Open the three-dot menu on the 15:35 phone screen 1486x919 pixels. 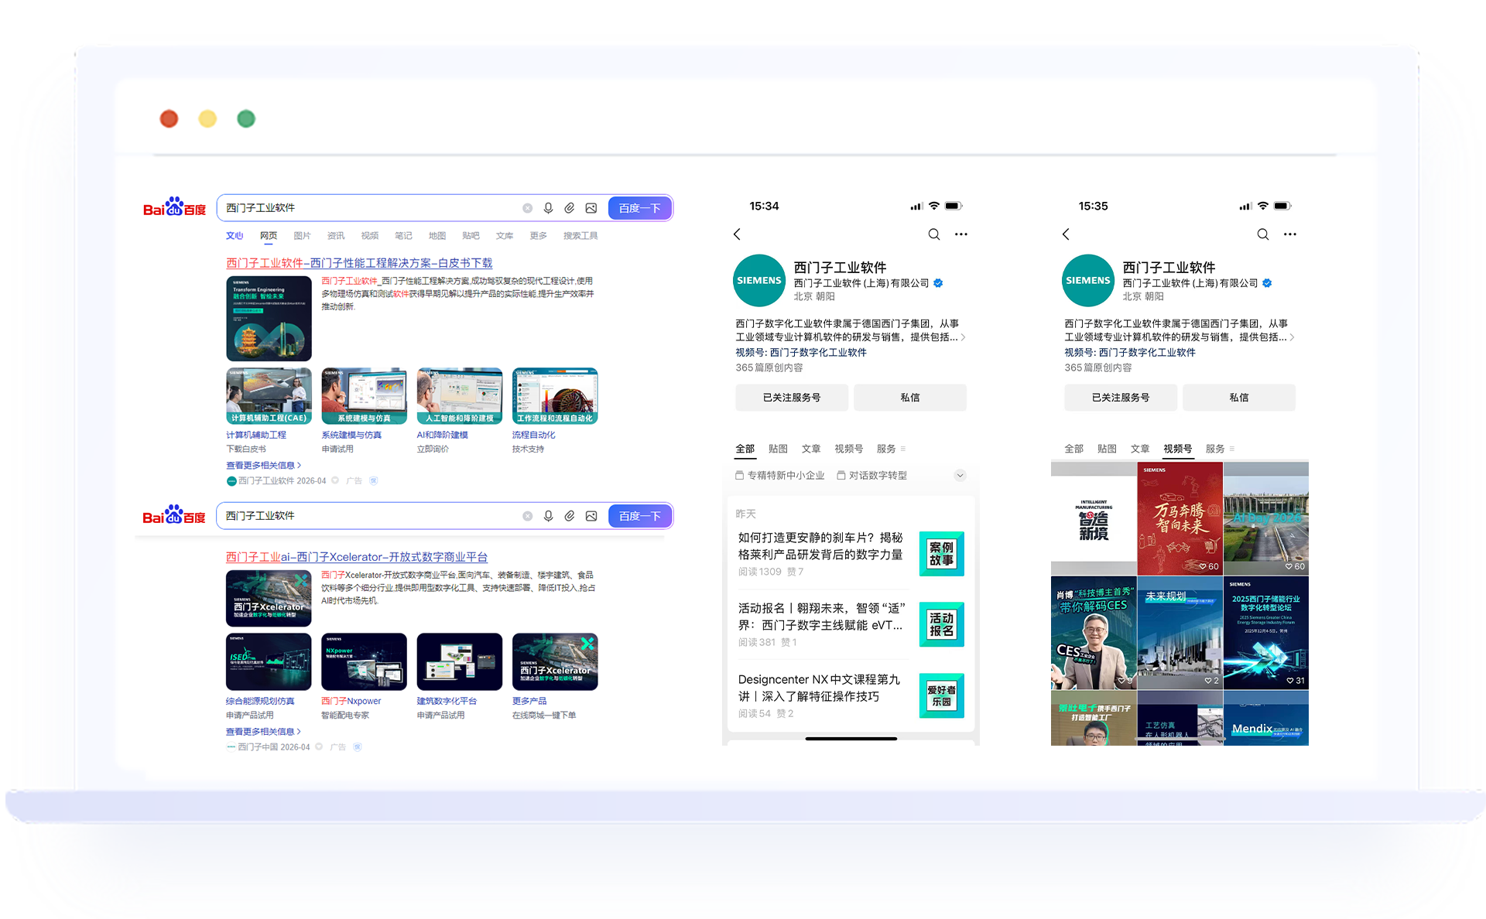[1290, 234]
